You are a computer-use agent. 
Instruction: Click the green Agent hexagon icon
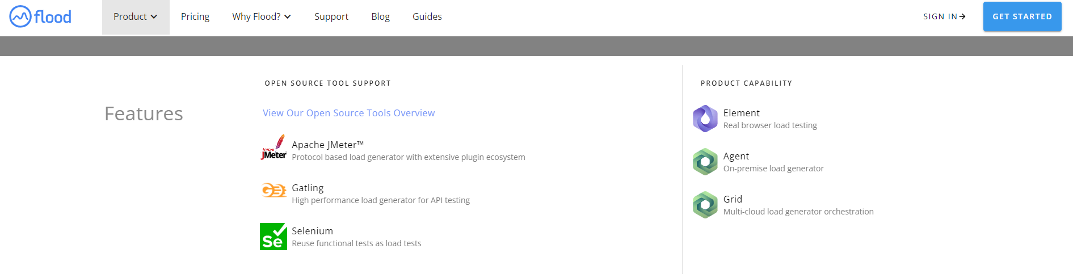pos(705,162)
